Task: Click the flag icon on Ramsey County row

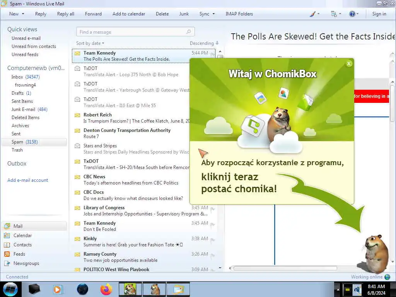Action: [213, 255]
